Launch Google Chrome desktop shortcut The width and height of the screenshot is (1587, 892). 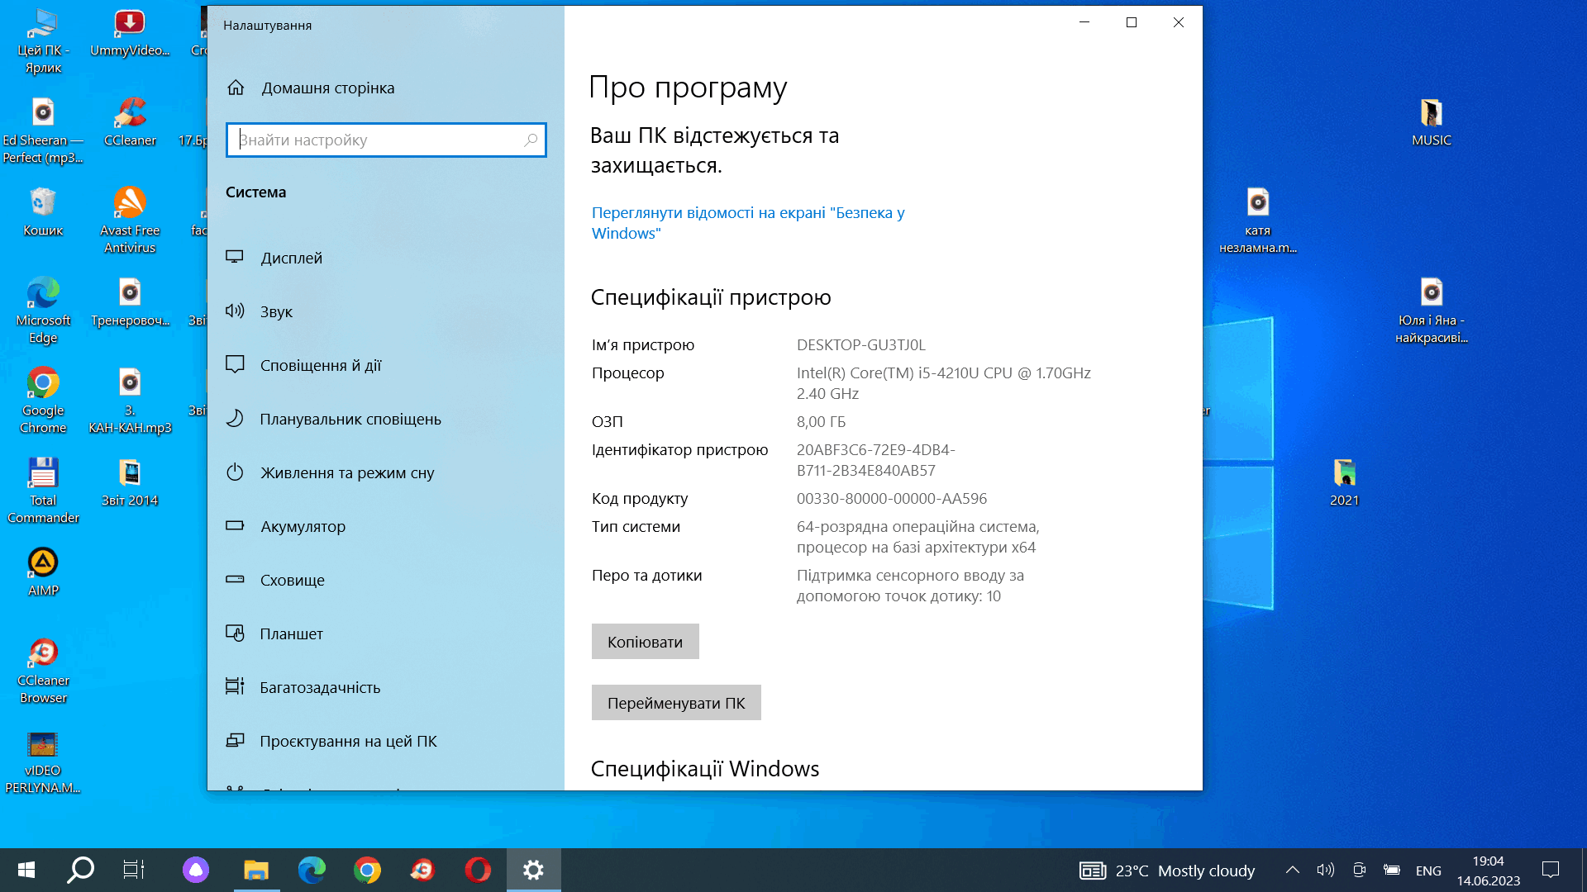(43, 400)
